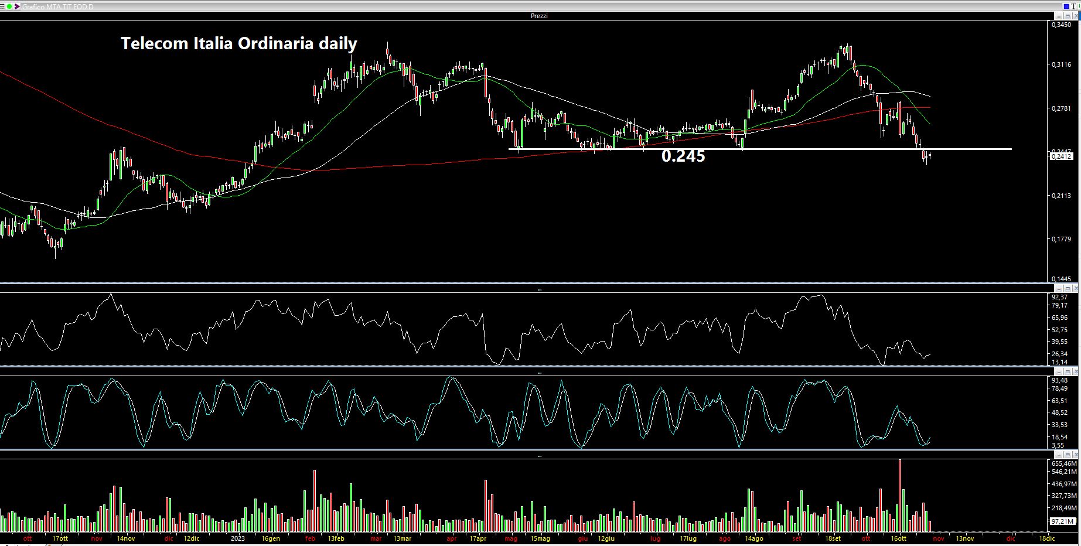Screen dimensions: 1081x546
Task: Click the 436,97M volume scale value
Action: click(x=1065, y=484)
